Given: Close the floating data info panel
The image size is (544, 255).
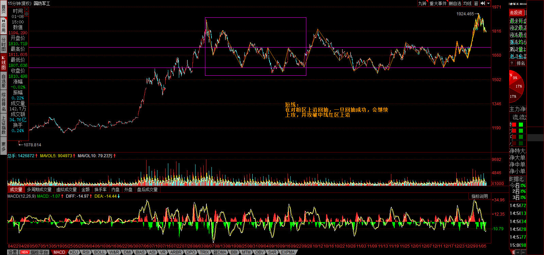Looking at the screenshot, I should coord(27,10).
